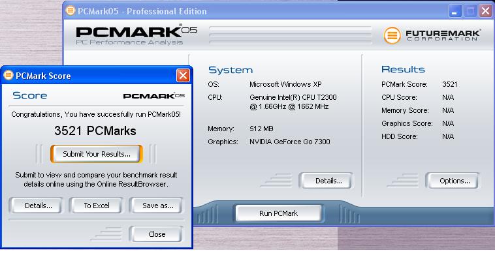Click 'Microsoft Windows XP' OS value
The image size is (495, 261).
285,84
